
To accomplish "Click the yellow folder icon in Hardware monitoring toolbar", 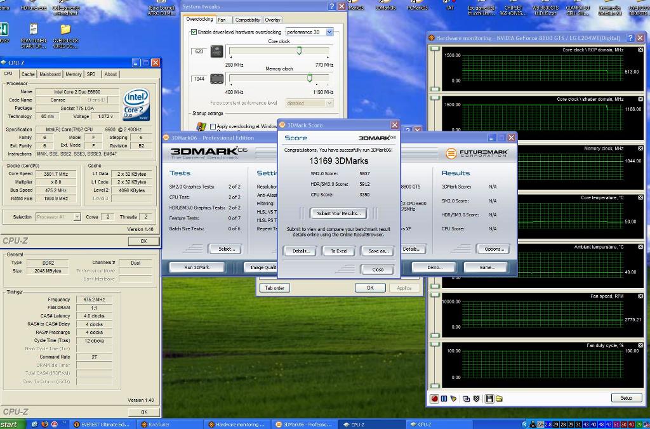I will tap(499, 399).
